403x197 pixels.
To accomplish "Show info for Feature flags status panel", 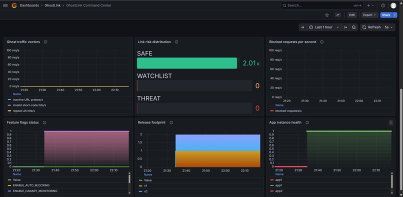I will (x=44, y=122).
